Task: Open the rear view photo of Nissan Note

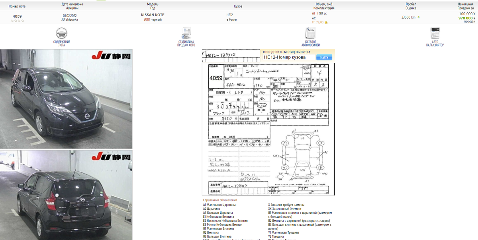Action: point(66,195)
